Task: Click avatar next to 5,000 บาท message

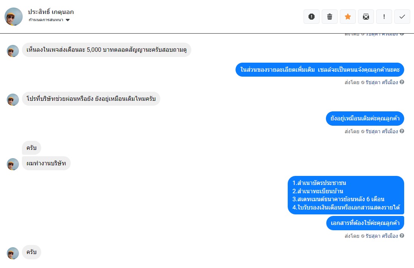Action: (x=13, y=51)
